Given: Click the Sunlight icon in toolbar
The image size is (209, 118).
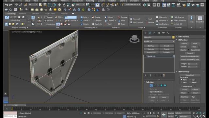Looking at the screenshot, I should (x=55, y=10).
